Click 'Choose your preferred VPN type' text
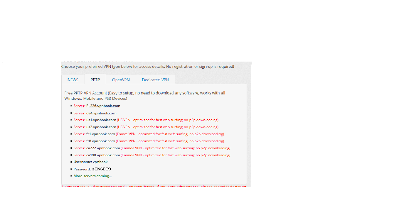 [148, 66]
